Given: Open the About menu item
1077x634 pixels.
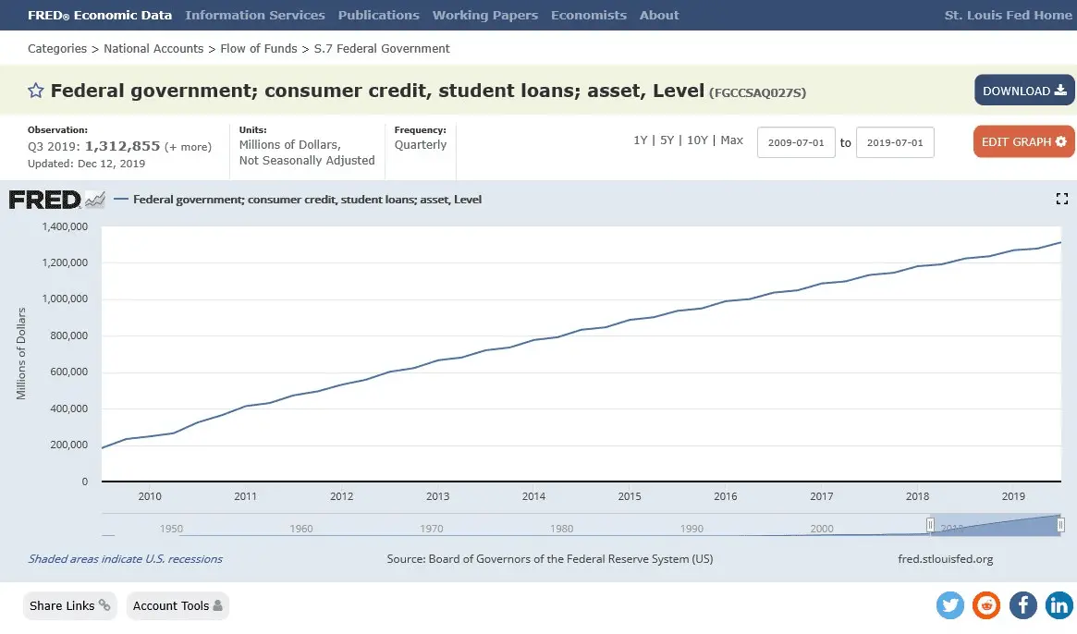Looking at the screenshot, I should tap(659, 15).
